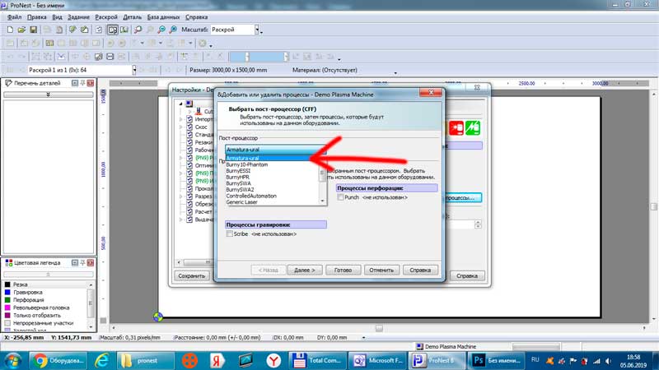This screenshot has height=370, width=659.
Task: Open the Вид menu
Action: point(57,17)
